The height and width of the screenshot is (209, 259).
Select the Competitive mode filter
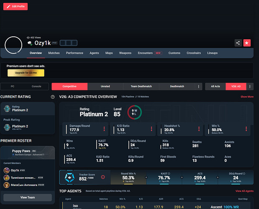tap(69, 87)
